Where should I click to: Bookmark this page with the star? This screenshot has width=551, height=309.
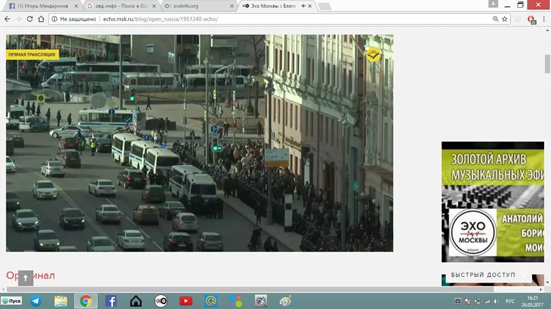(x=505, y=19)
